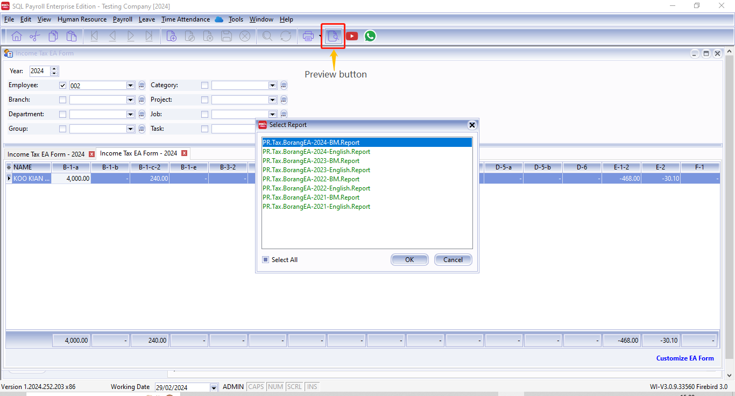Click the Preview button in the toolbar

point(333,36)
